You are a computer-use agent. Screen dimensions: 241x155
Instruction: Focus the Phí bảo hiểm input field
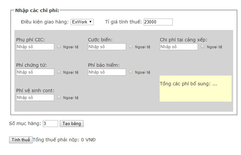pyautogui.click(x=107, y=72)
